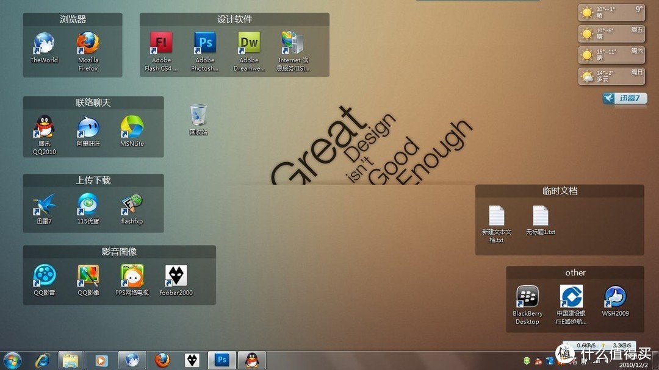Launch PPS网络电视 shortcut
659x370 pixels.
(132, 280)
